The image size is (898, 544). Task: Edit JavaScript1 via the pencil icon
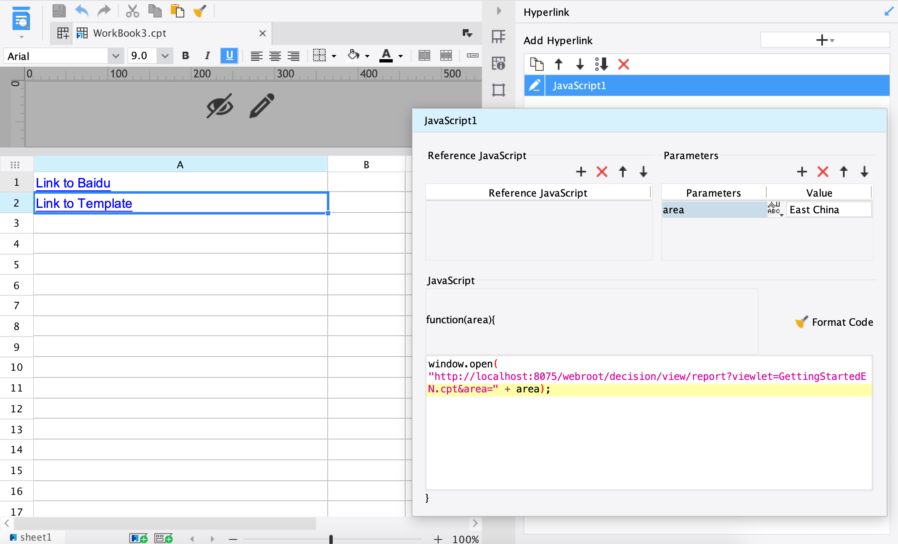535,85
